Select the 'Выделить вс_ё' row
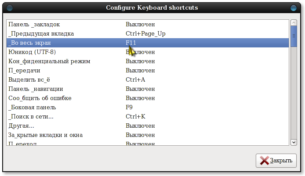The image size is (305, 176). [148, 79]
